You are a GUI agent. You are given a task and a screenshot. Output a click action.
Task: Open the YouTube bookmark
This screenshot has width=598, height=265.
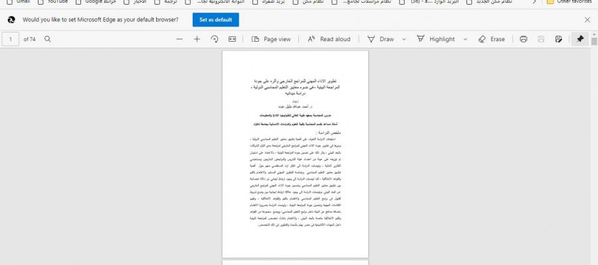pos(52,2)
